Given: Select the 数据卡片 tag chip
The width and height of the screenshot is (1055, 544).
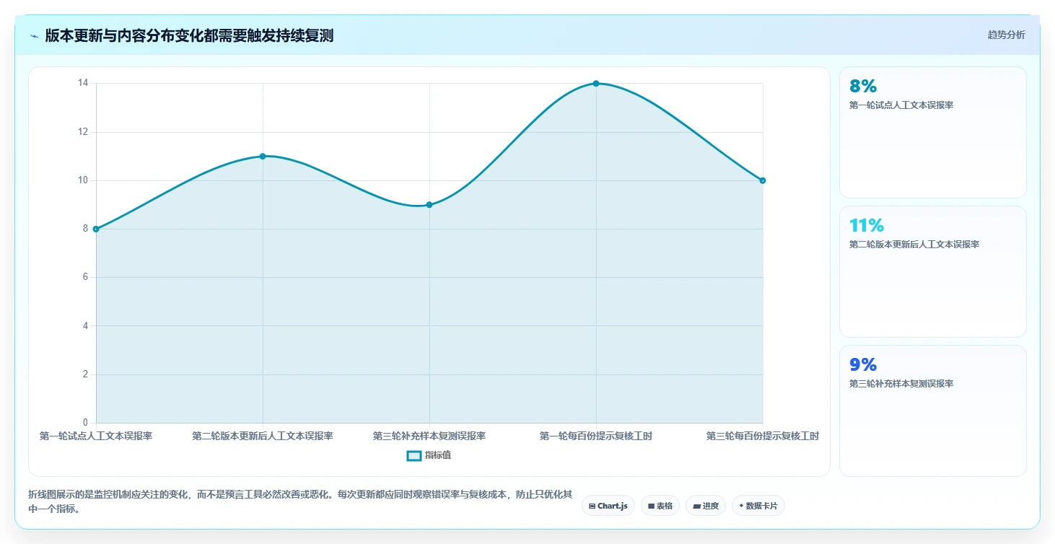Looking at the screenshot, I should 758,506.
